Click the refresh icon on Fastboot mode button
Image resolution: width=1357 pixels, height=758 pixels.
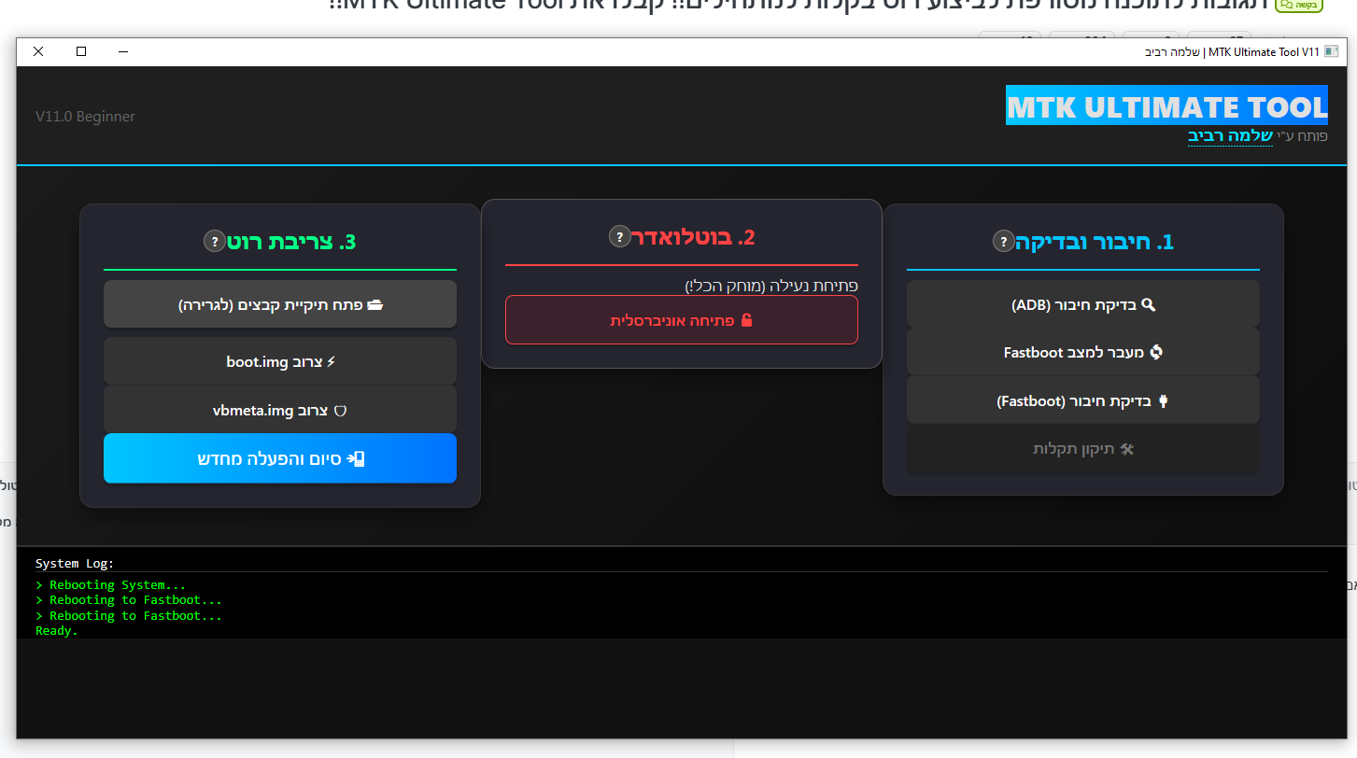click(x=1155, y=352)
